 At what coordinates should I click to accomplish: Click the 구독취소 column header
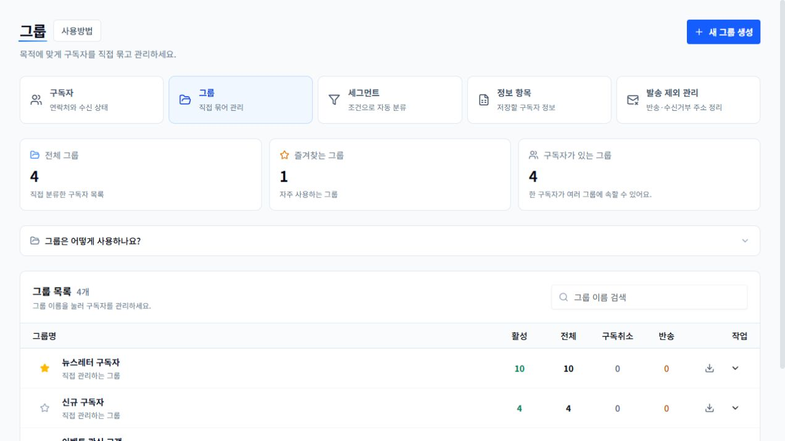pyautogui.click(x=617, y=336)
